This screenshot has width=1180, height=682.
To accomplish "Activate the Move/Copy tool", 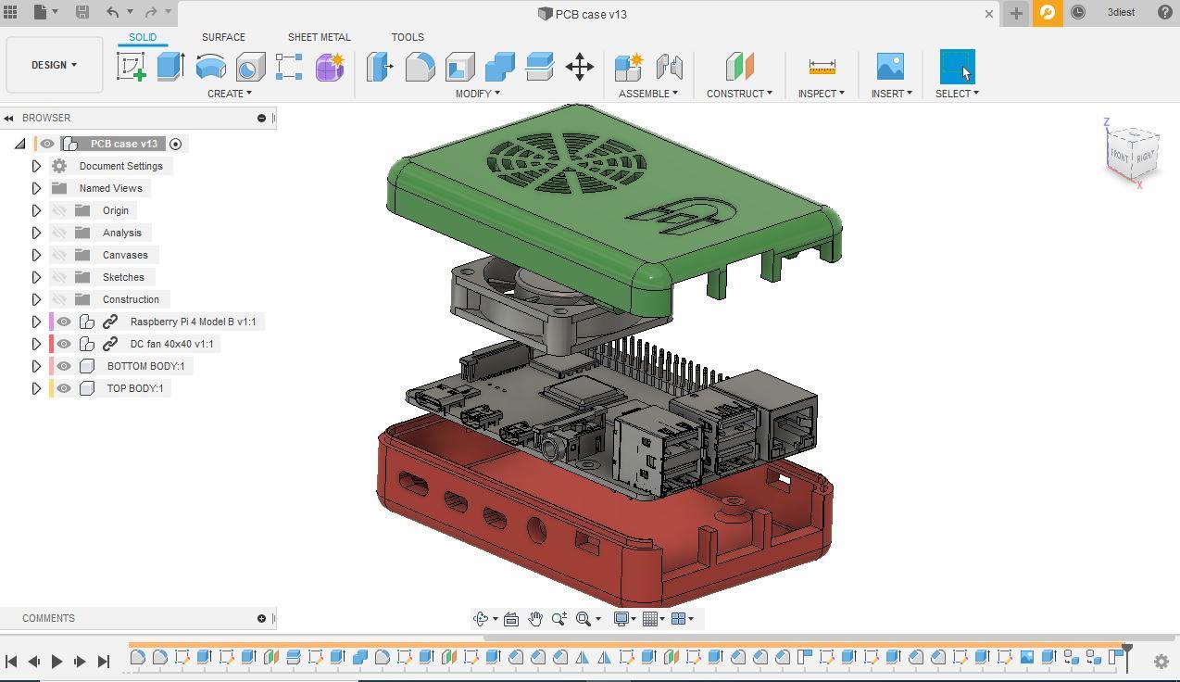I will (580, 67).
